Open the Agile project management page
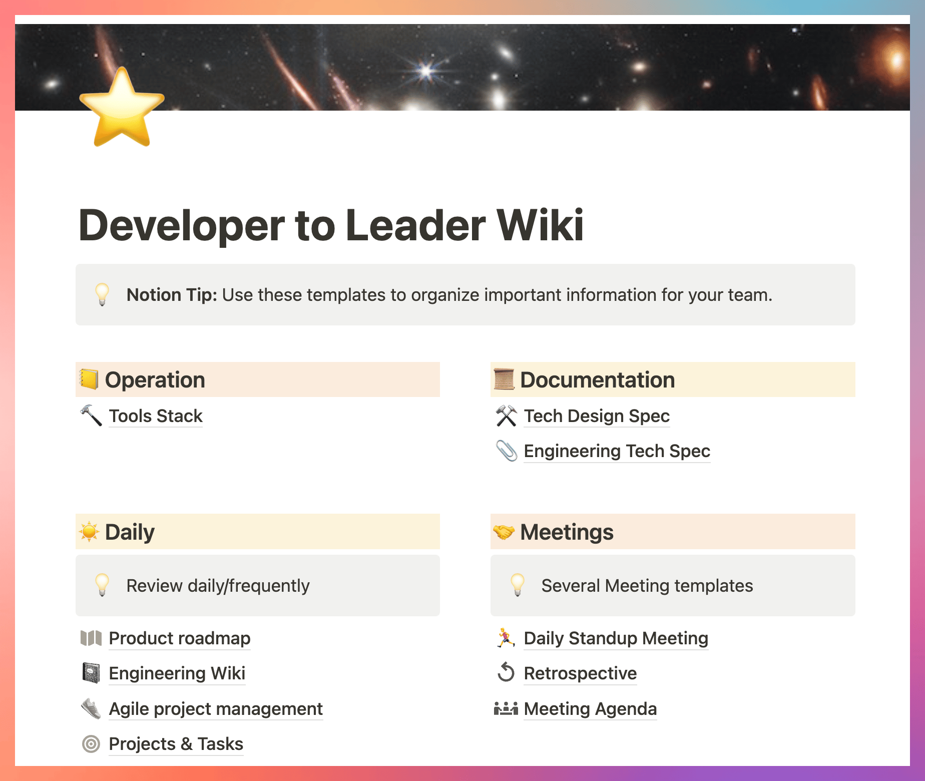 point(216,709)
